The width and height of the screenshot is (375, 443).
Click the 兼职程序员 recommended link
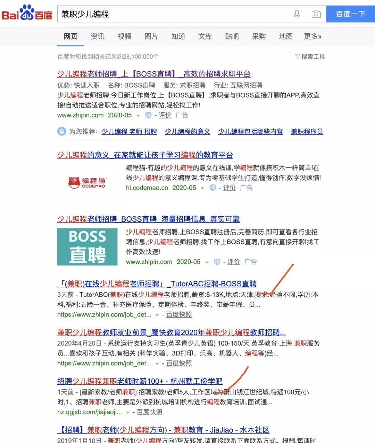(x=307, y=131)
